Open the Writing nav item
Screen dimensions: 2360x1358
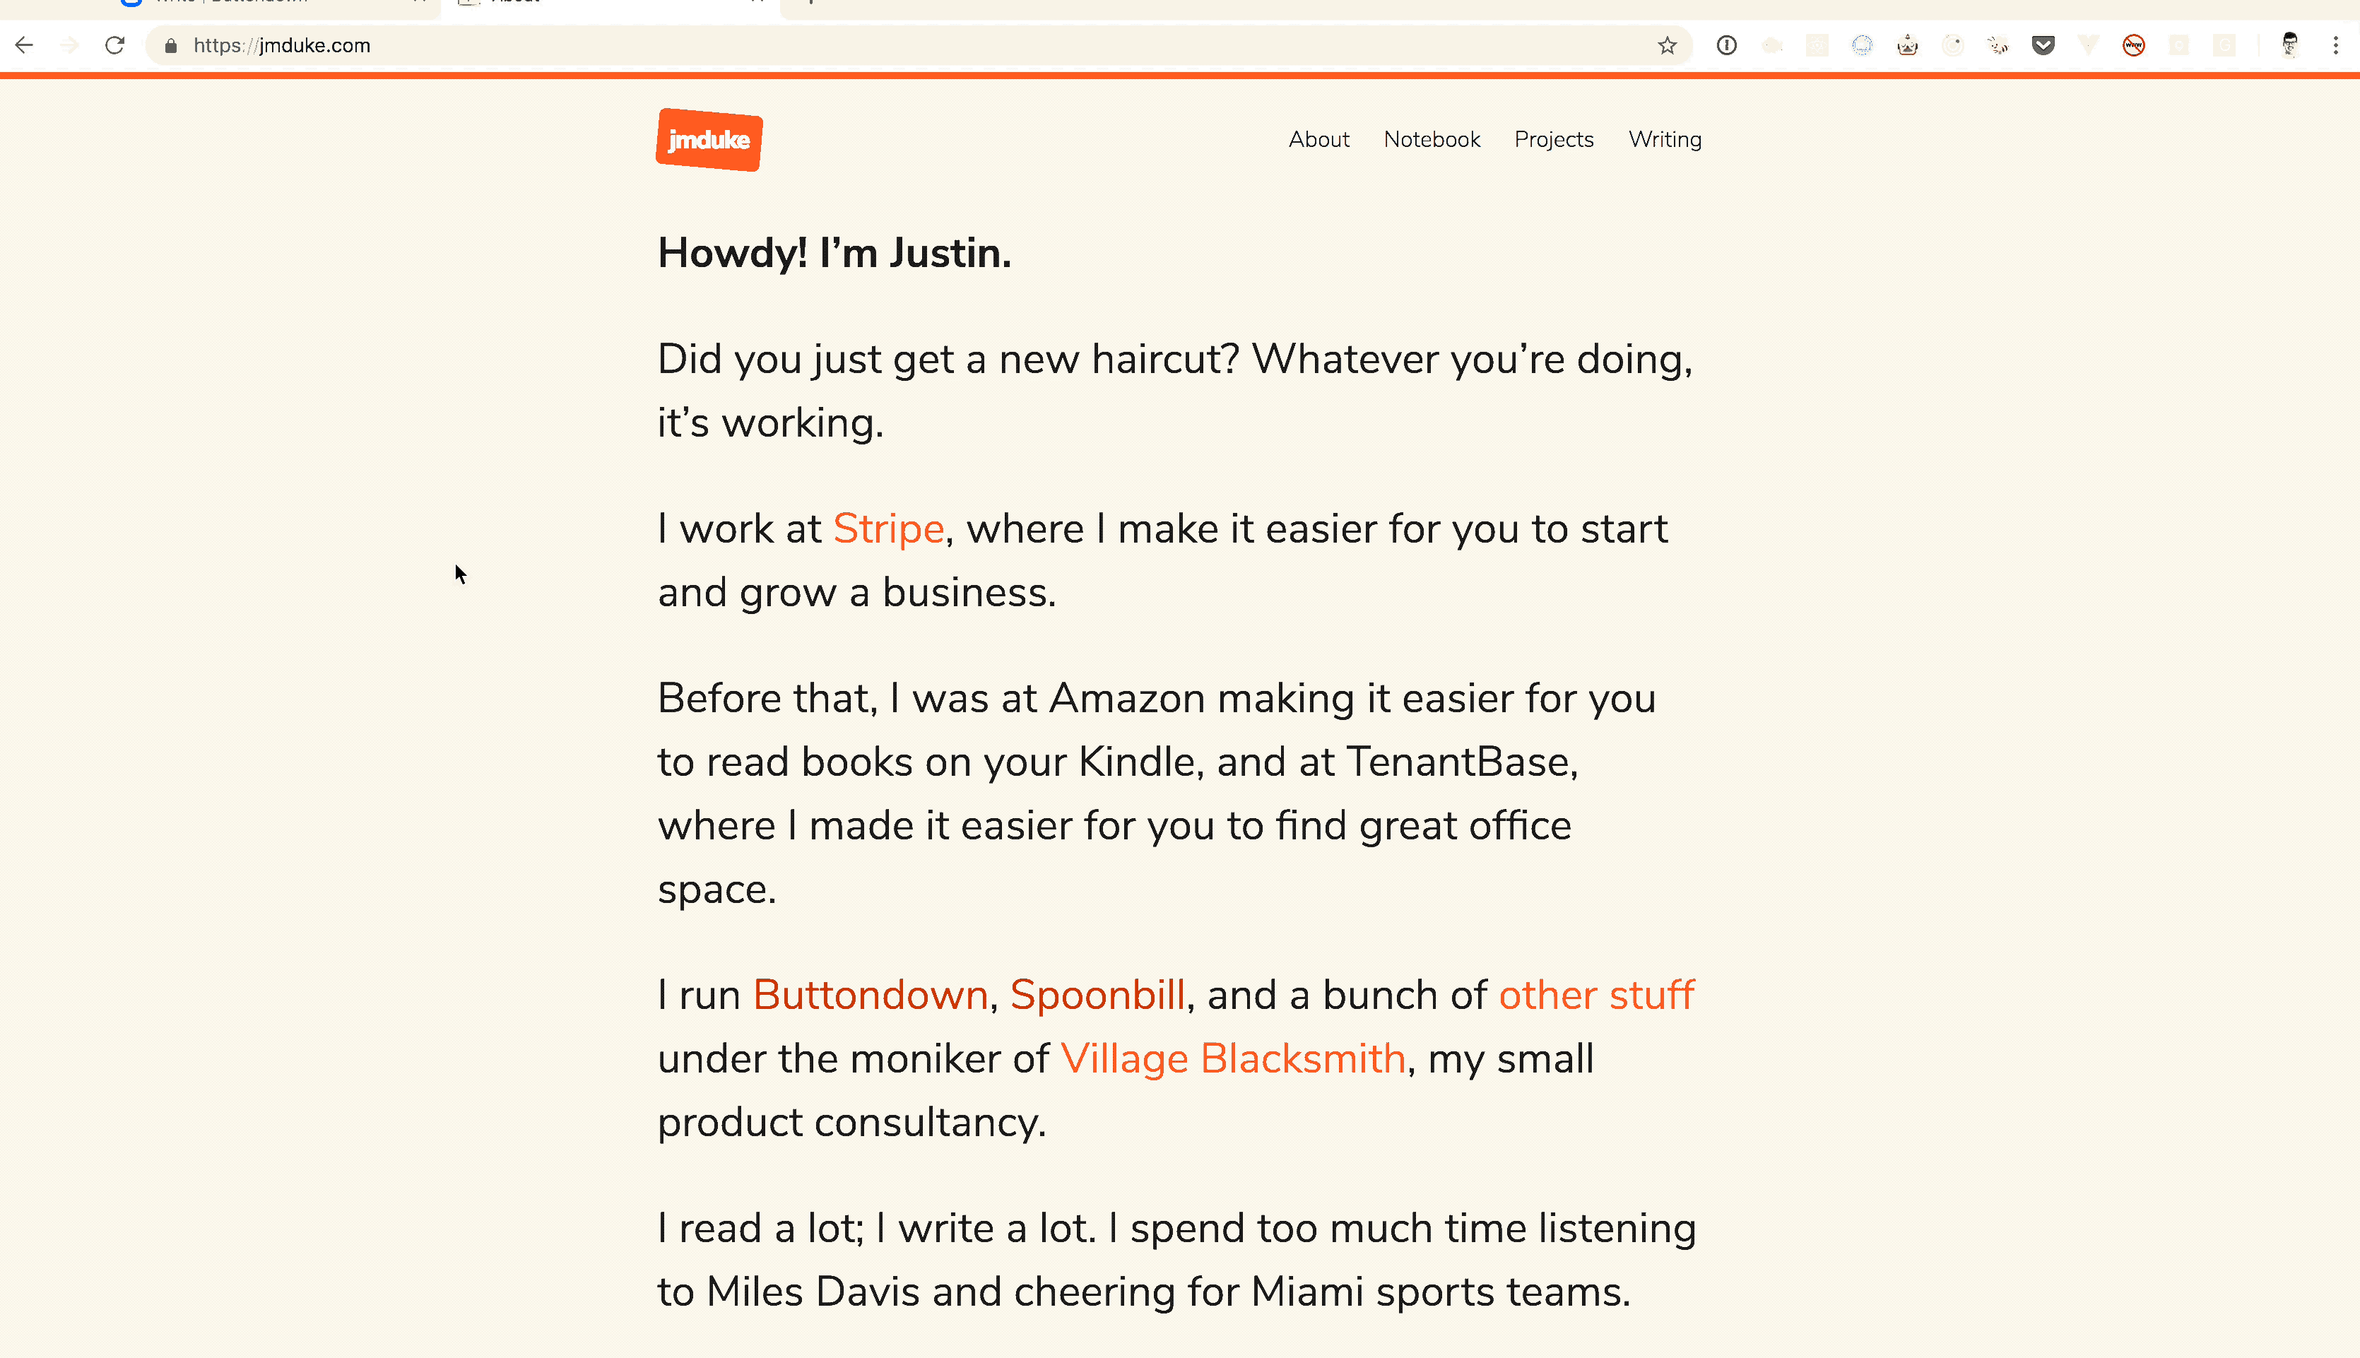tap(1665, 140)
